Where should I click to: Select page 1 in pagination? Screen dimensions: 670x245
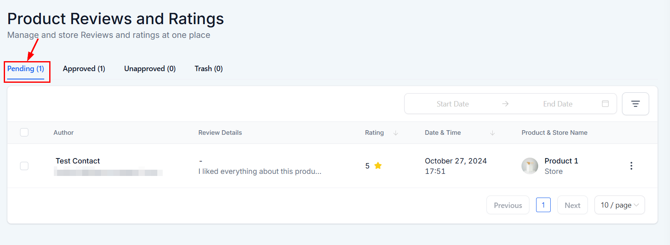pyautogui.click(x=543, y=205)
